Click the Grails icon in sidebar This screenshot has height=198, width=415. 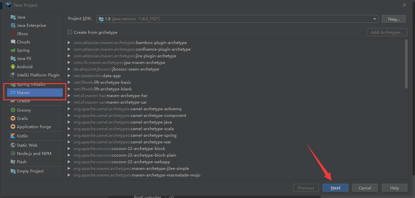(x=13, y=119)
